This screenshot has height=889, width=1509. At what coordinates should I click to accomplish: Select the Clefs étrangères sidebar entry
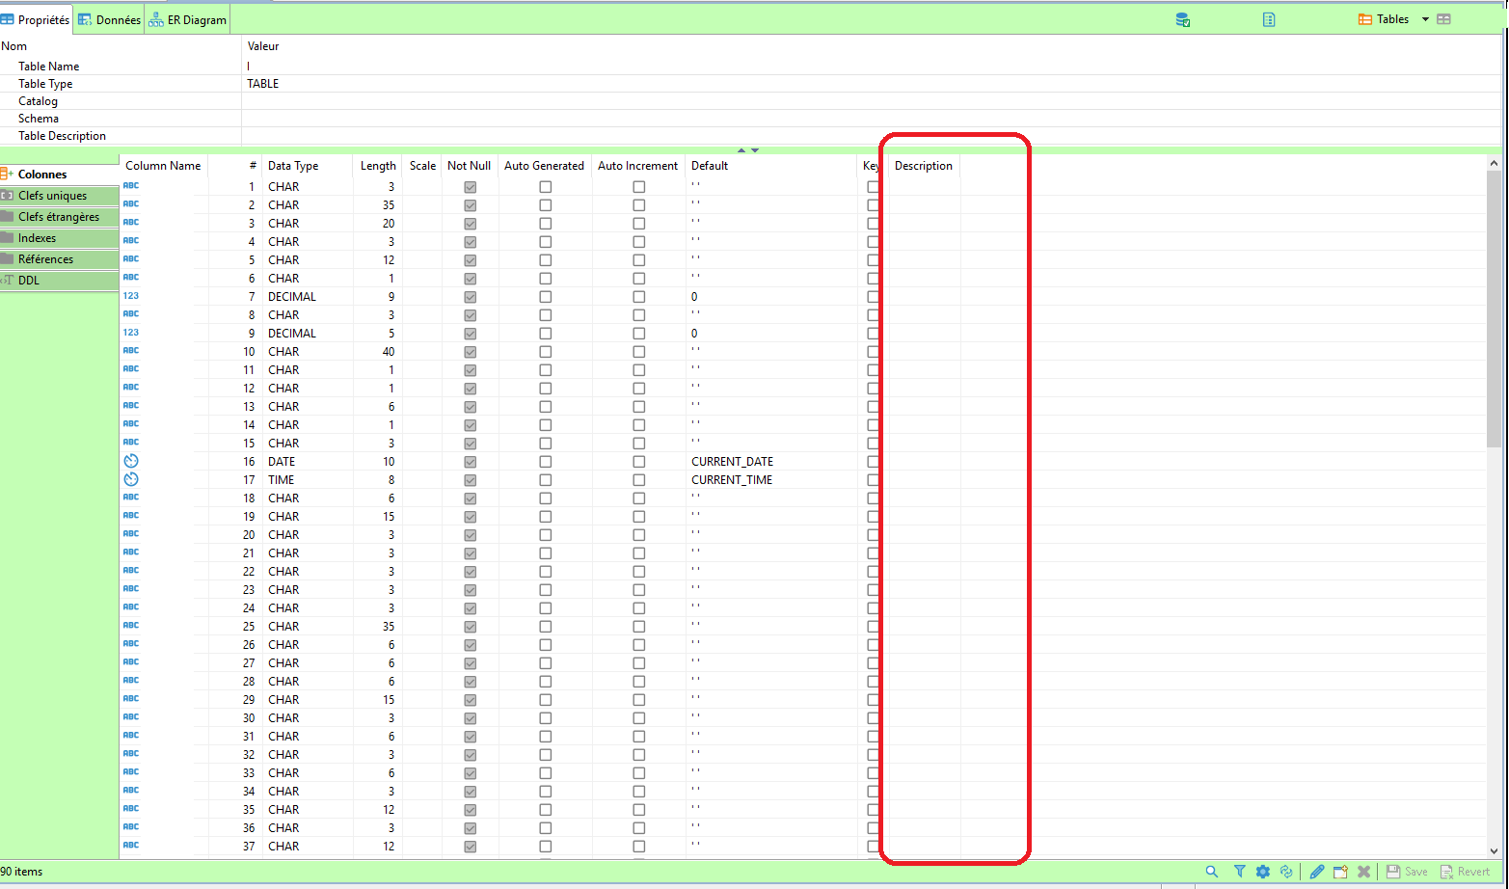tap(60, 216)
